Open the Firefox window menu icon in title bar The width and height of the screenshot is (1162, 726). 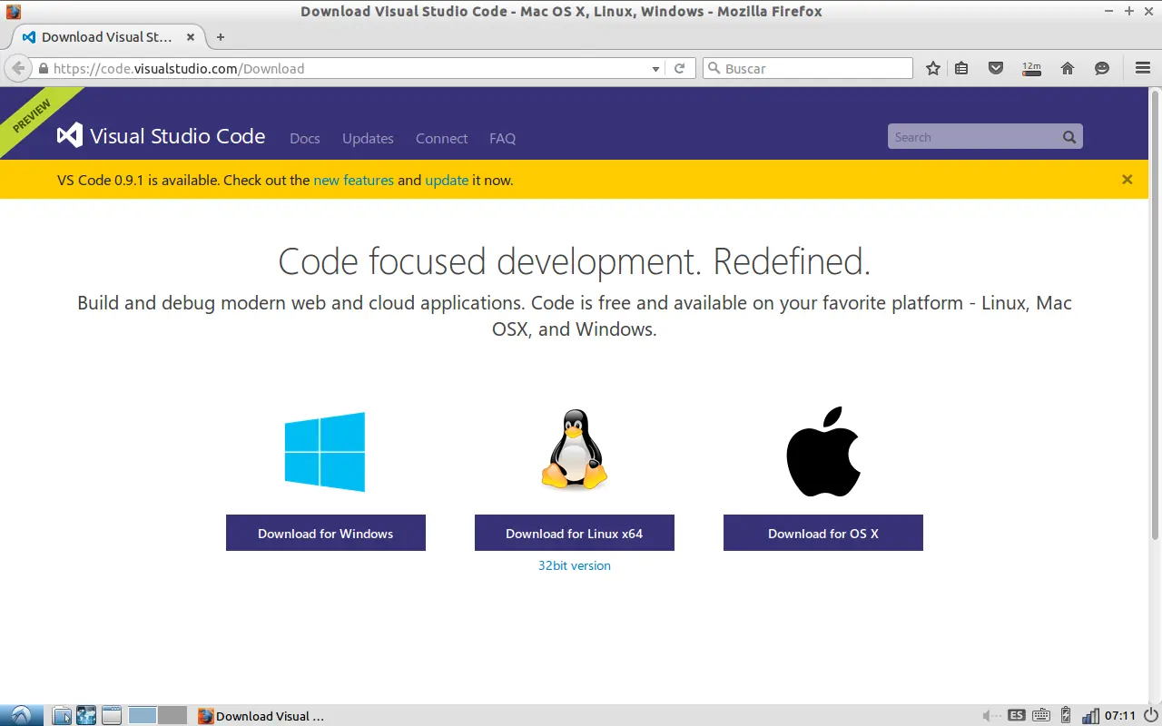tap(13, 11)
